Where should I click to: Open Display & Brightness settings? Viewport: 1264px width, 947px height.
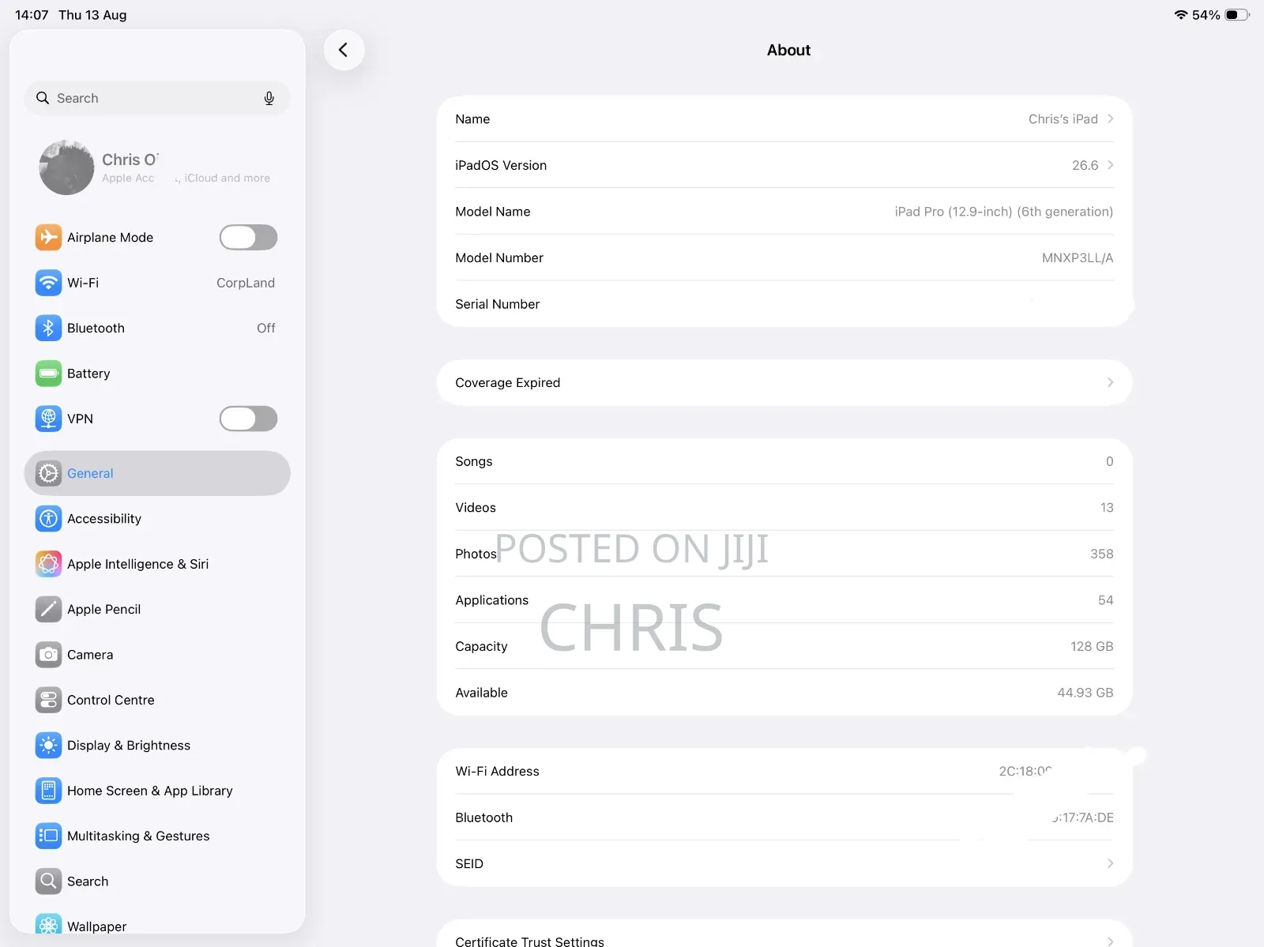click(x=157, y=746)
